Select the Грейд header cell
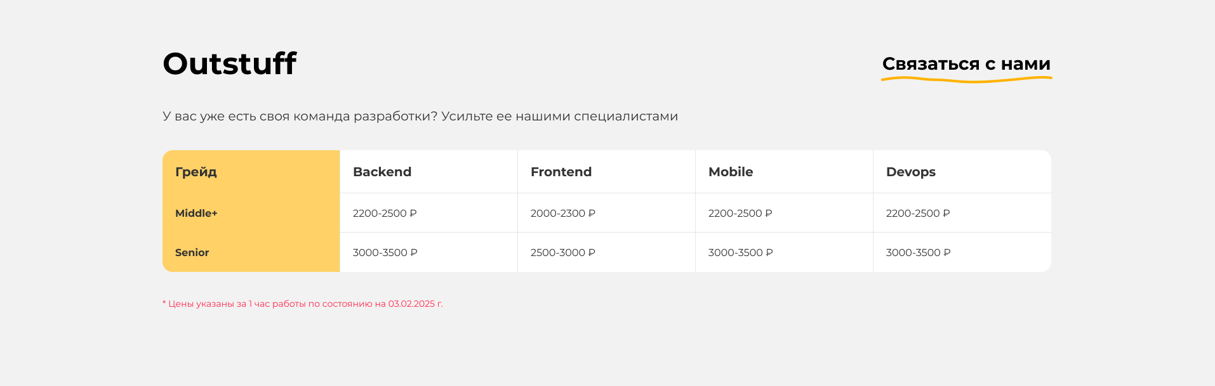 196,171
